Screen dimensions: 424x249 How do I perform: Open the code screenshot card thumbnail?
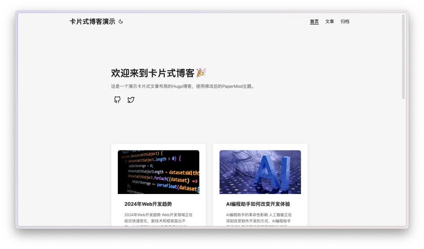coord(158,172)
